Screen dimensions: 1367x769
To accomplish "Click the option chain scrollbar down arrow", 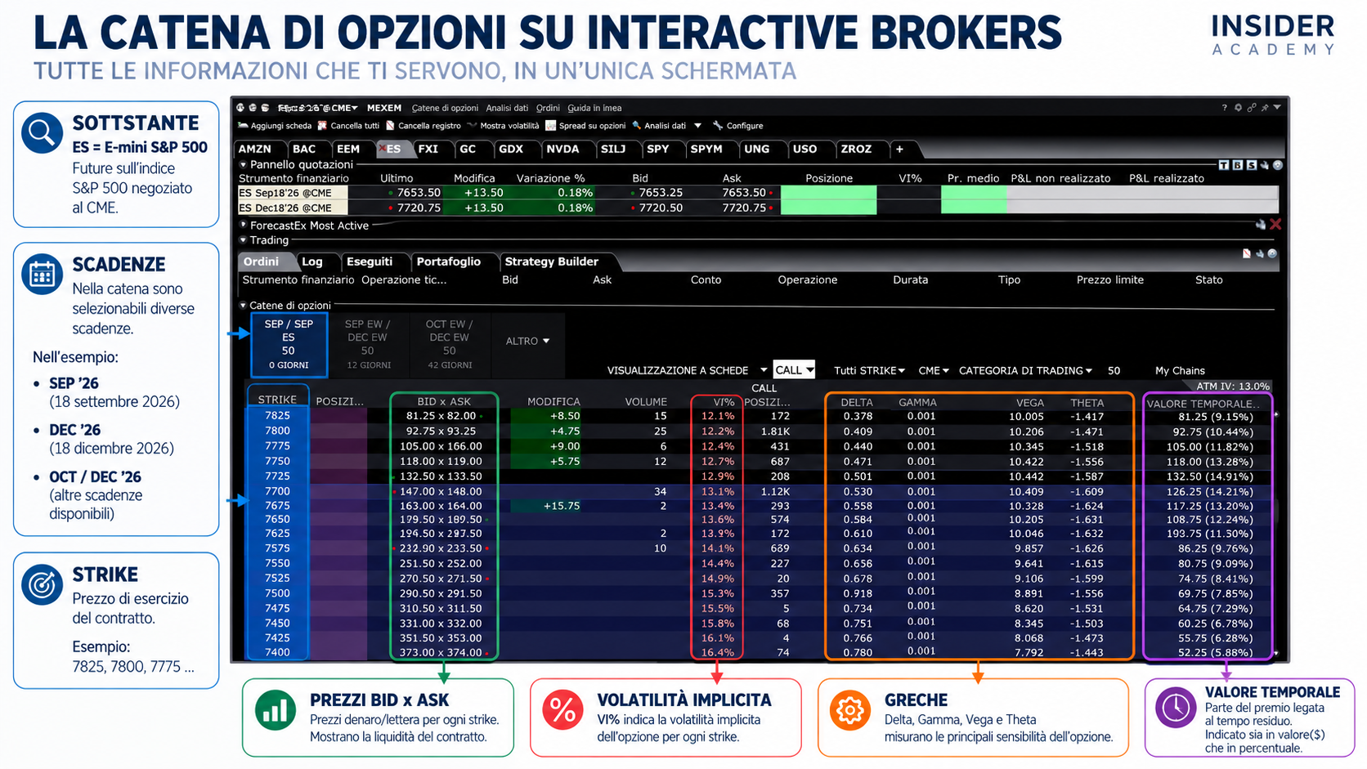I will click(x=1276, y=652).
